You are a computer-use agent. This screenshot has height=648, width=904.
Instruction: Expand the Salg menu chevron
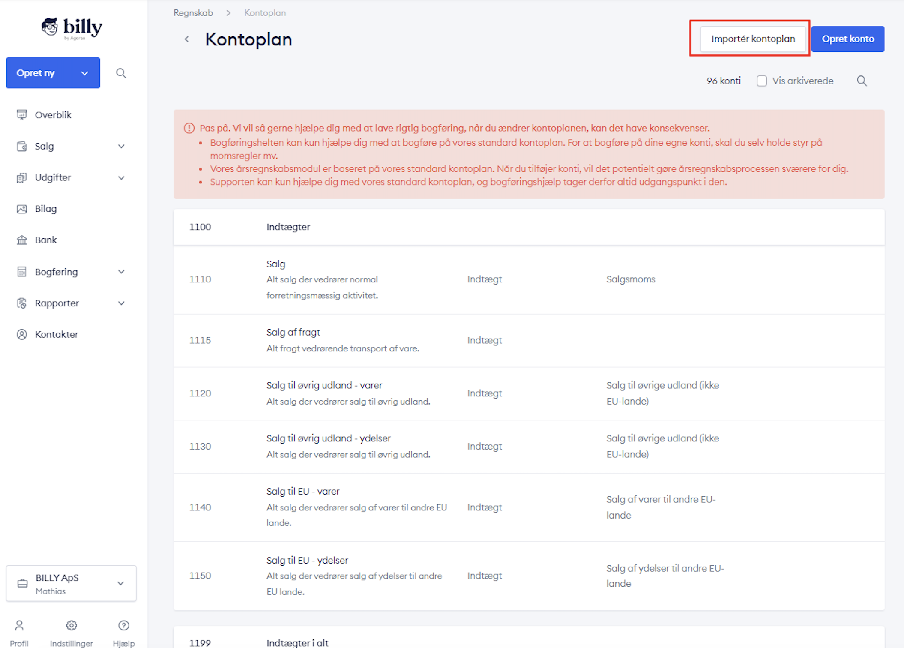coord(121,147)
